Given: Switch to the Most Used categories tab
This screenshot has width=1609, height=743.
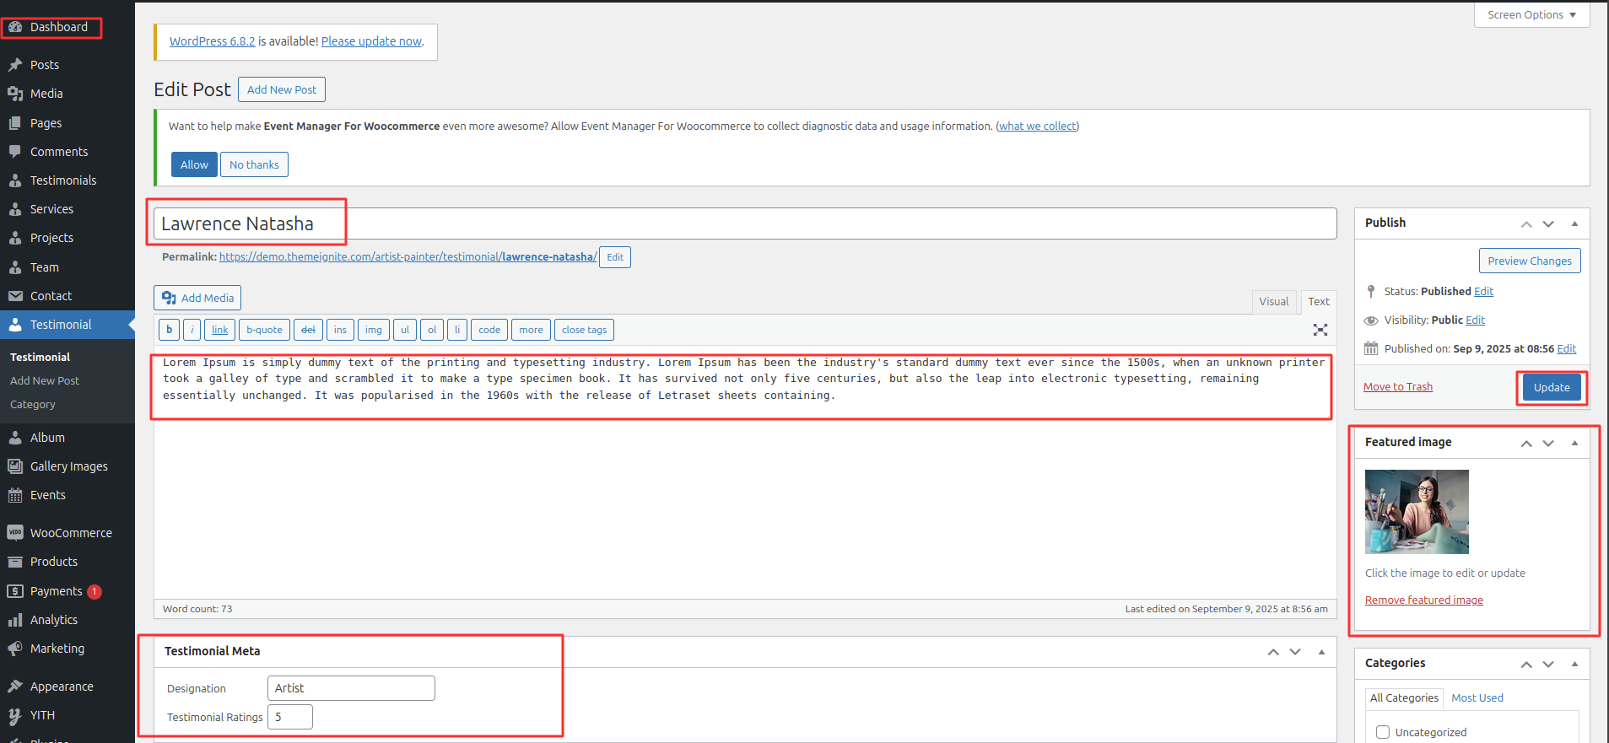Looking at the screenshot, I should (1477, 697).
